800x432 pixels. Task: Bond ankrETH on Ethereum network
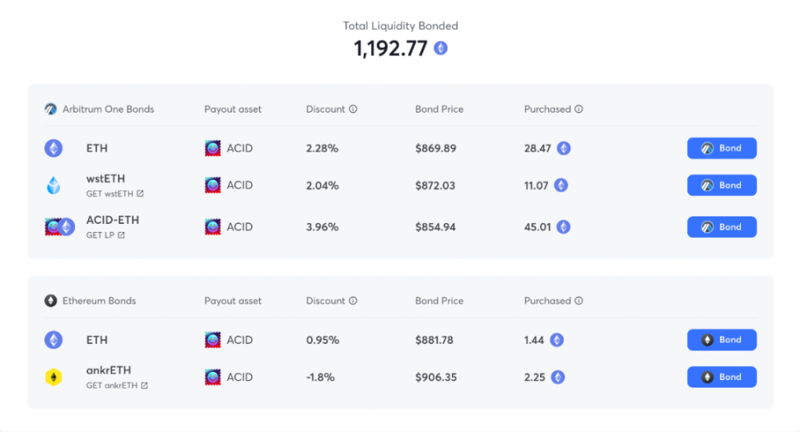[722, 377]
